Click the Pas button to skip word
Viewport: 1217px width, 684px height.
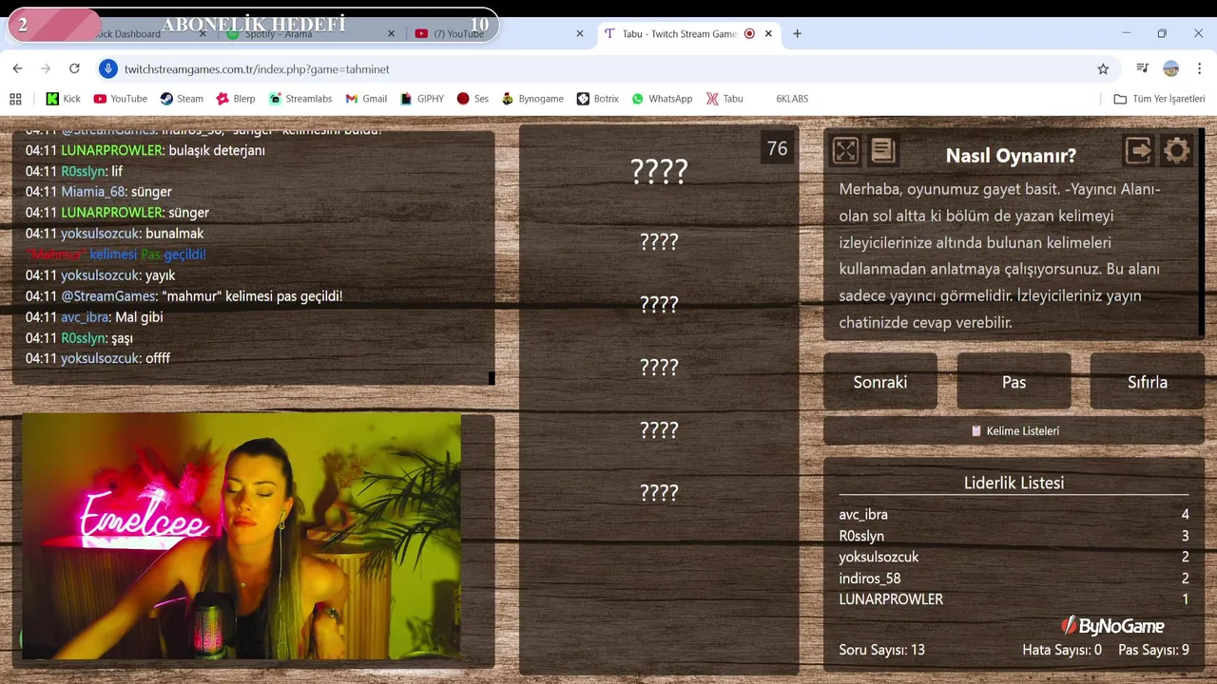pos(1014,382)
